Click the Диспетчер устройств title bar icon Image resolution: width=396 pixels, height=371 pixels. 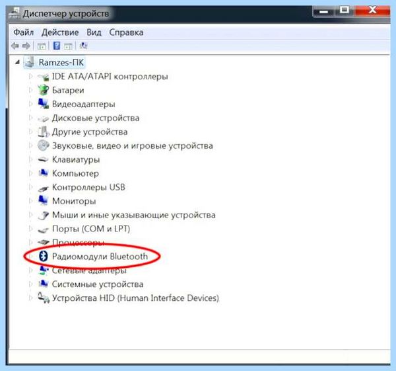(14, 13)
